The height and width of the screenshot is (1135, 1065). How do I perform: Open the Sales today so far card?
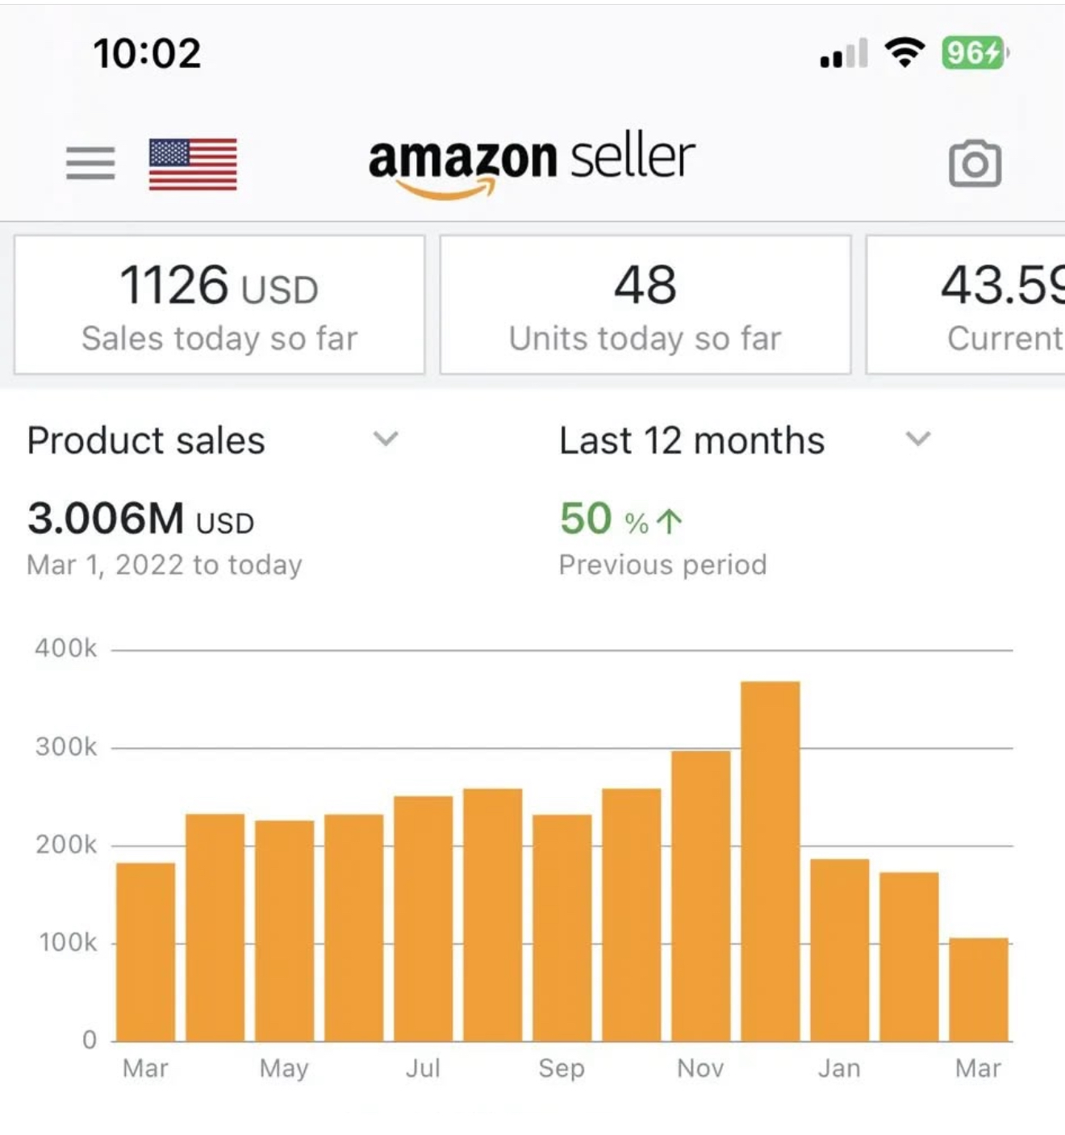[x=219, y=305]
